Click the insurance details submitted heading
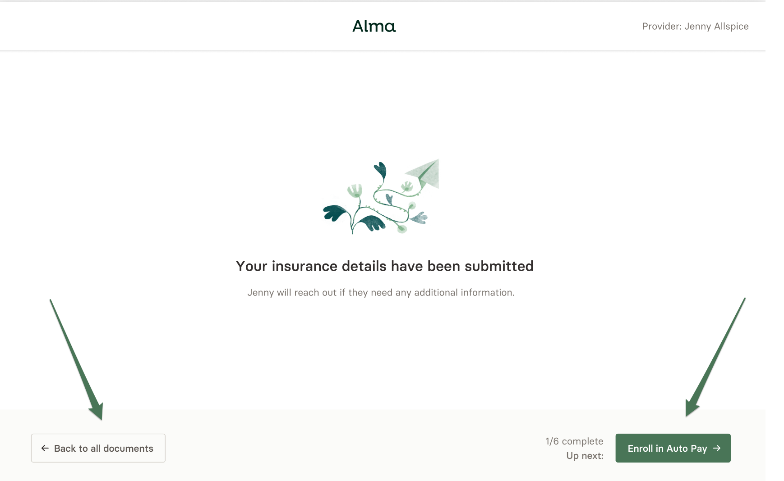This screenshot has width=784, height=481. [384, 266]
